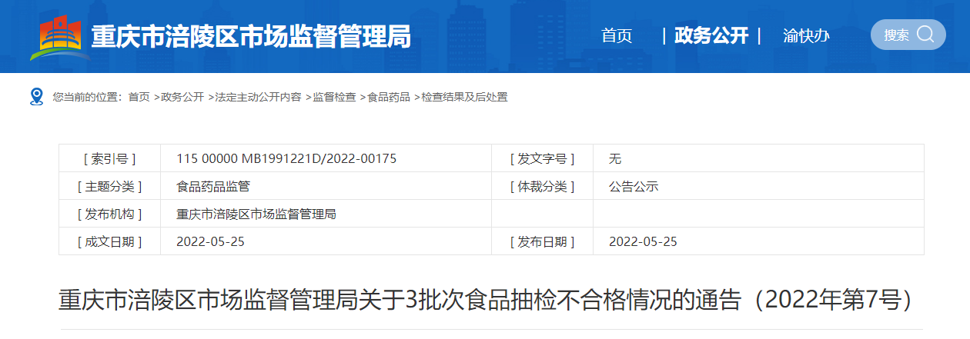Go to 监督检查 in the breadcrumb
The height and width of the screenshot is (339, 970).
[334, 97]
